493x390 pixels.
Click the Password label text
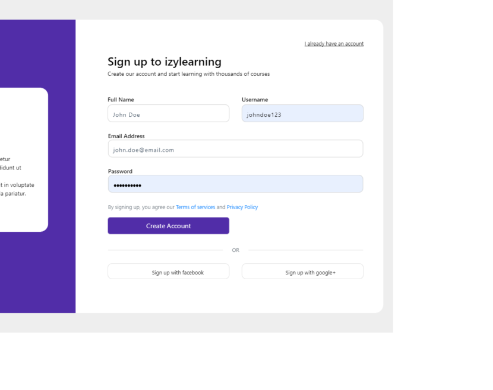pos(120,171)
